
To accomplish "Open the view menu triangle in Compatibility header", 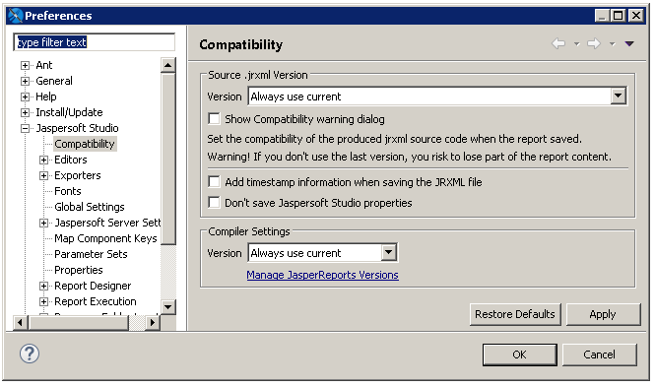I will (629, 43).
